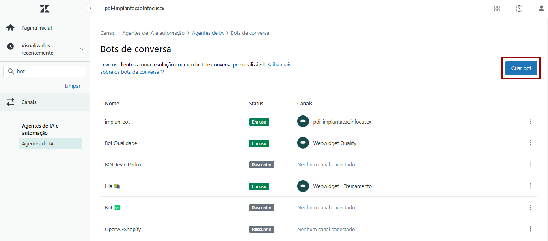Expand Visualizados recentemente chevron
Screen dimensions: 548x241
point(82,49)
